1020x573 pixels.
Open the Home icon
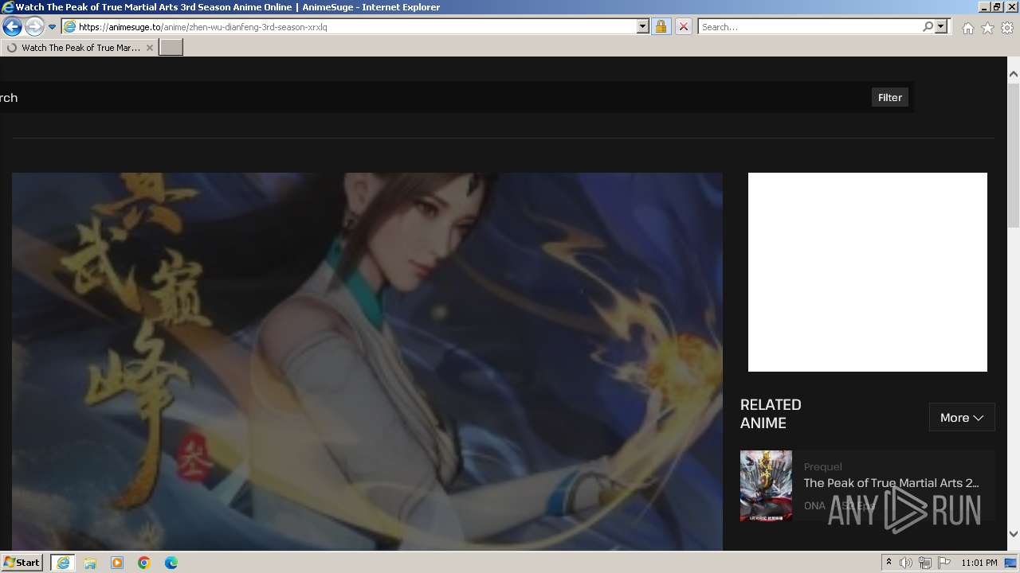pyautogui.click(x=967, y=28)
